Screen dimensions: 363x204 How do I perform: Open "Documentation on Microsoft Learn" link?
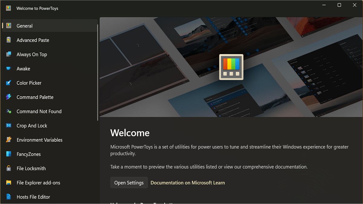(x=188, y=182)
